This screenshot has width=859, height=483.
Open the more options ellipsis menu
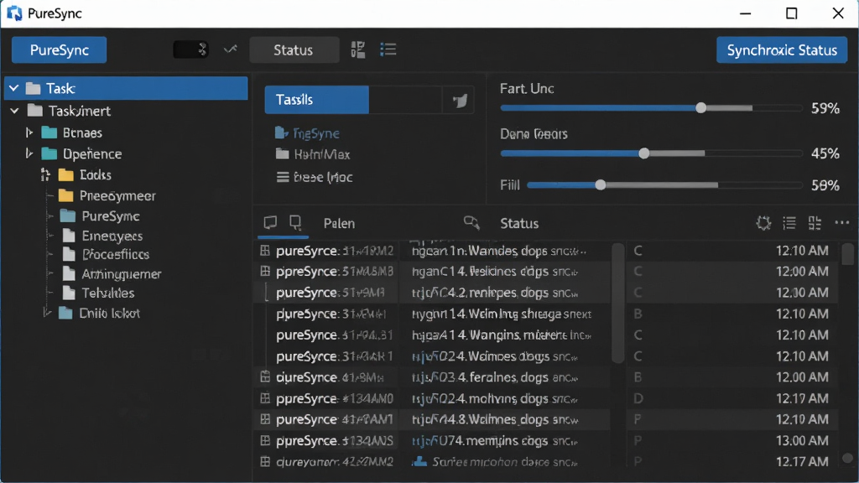click(841, 223)
